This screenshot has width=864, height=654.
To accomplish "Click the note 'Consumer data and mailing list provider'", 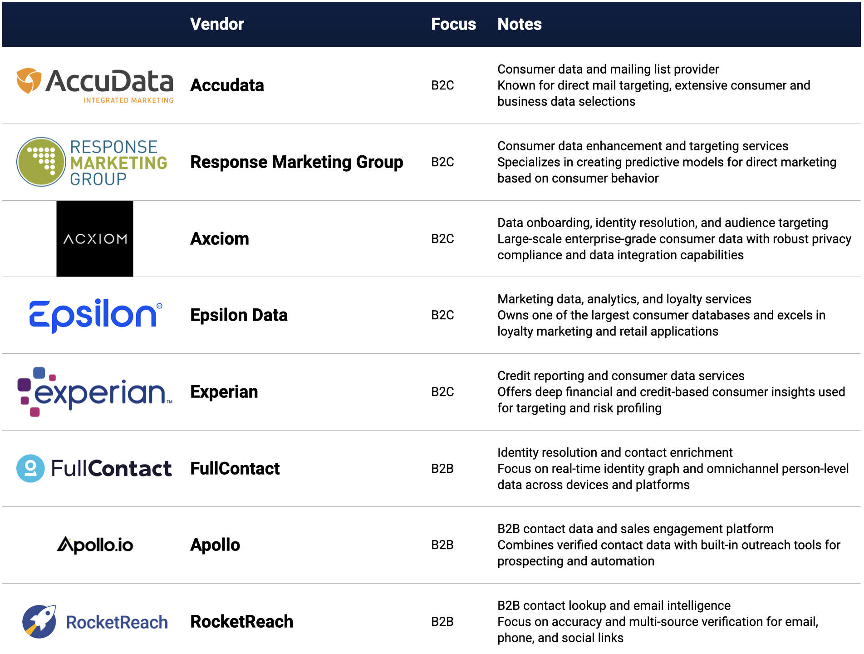I will click(x=608, y=69).
